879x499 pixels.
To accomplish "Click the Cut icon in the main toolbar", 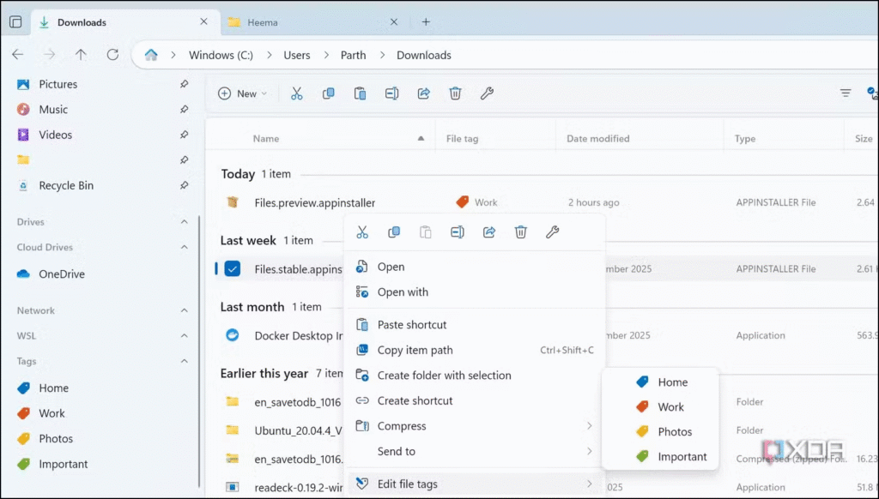I will tap(297, 93).
